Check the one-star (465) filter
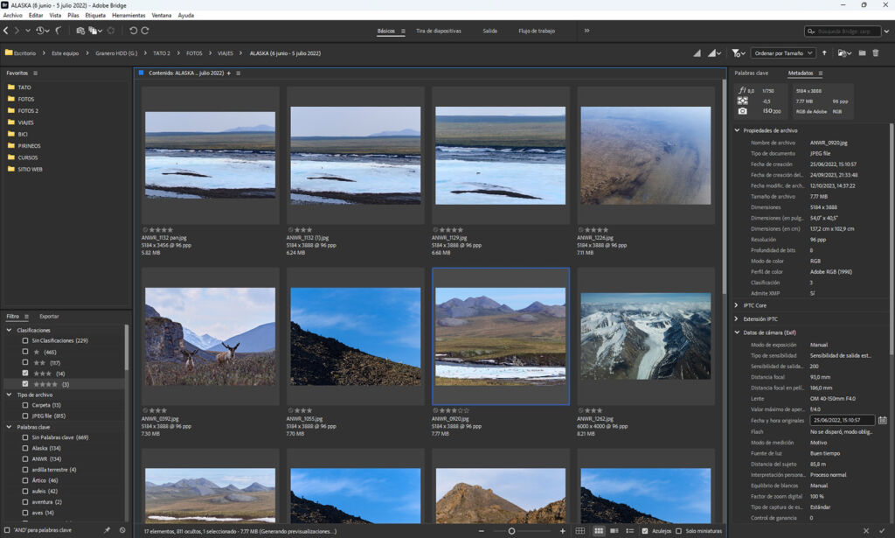The image size is (895, 538). pyautogui.click(x=25, y=352)
